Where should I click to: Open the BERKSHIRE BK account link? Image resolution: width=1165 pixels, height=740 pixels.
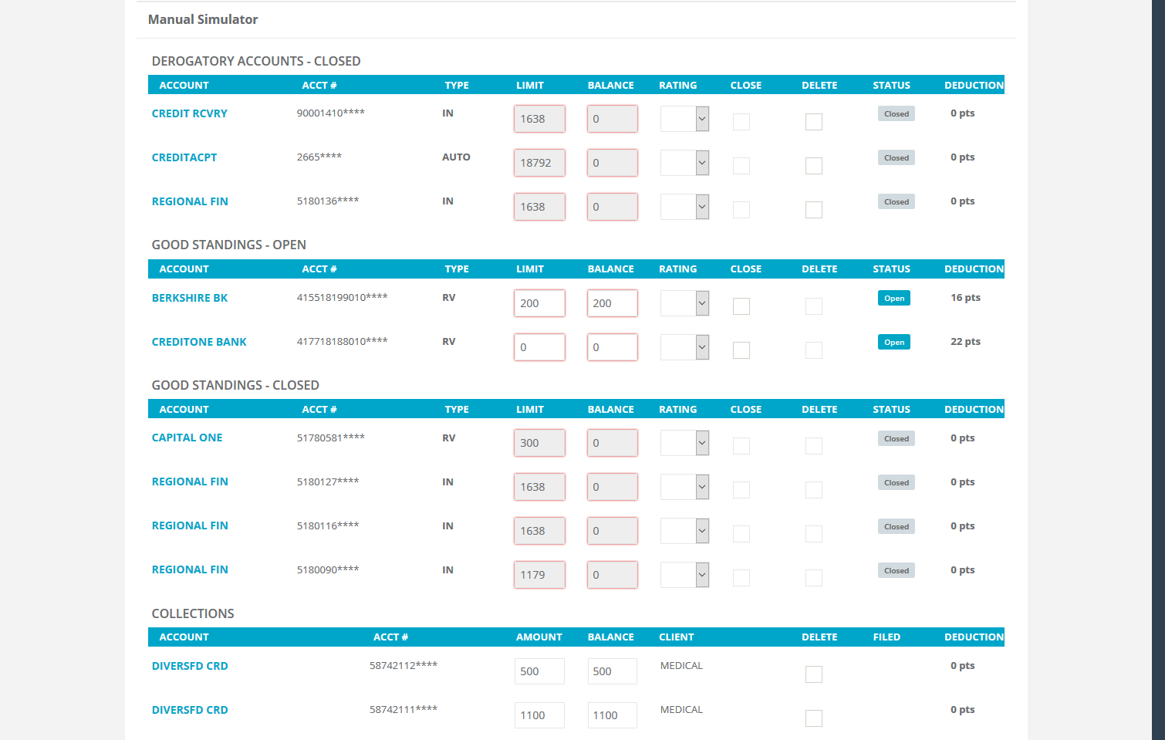coord(189,298)
